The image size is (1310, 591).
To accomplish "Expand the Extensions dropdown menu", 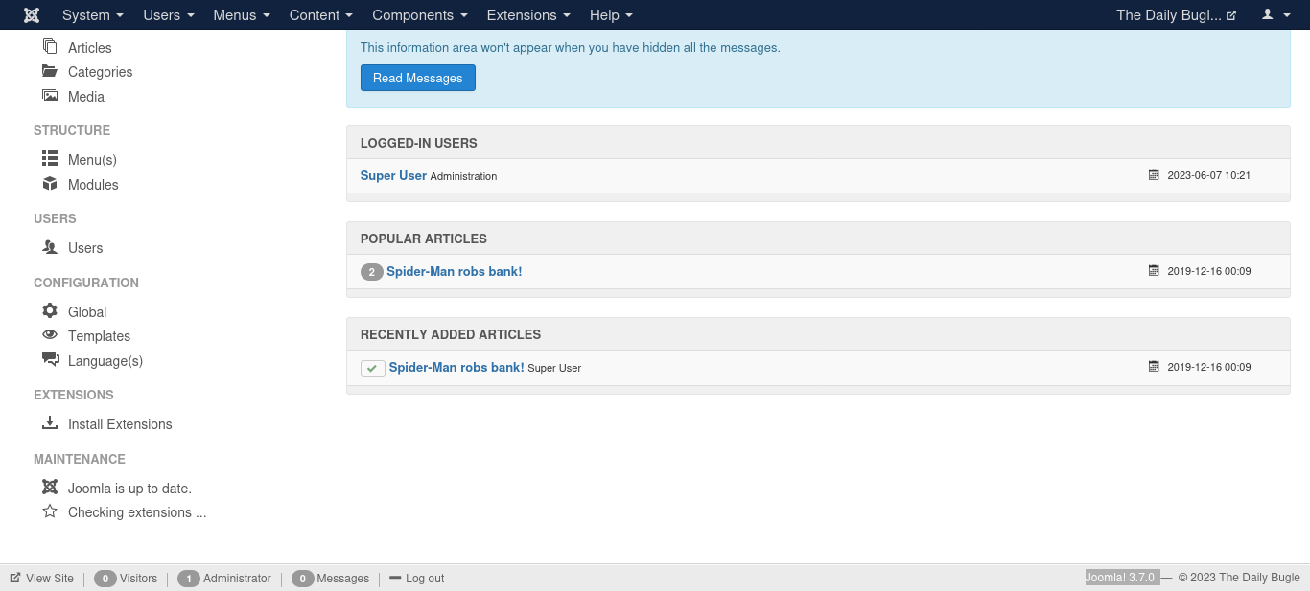I will point(528,15).
